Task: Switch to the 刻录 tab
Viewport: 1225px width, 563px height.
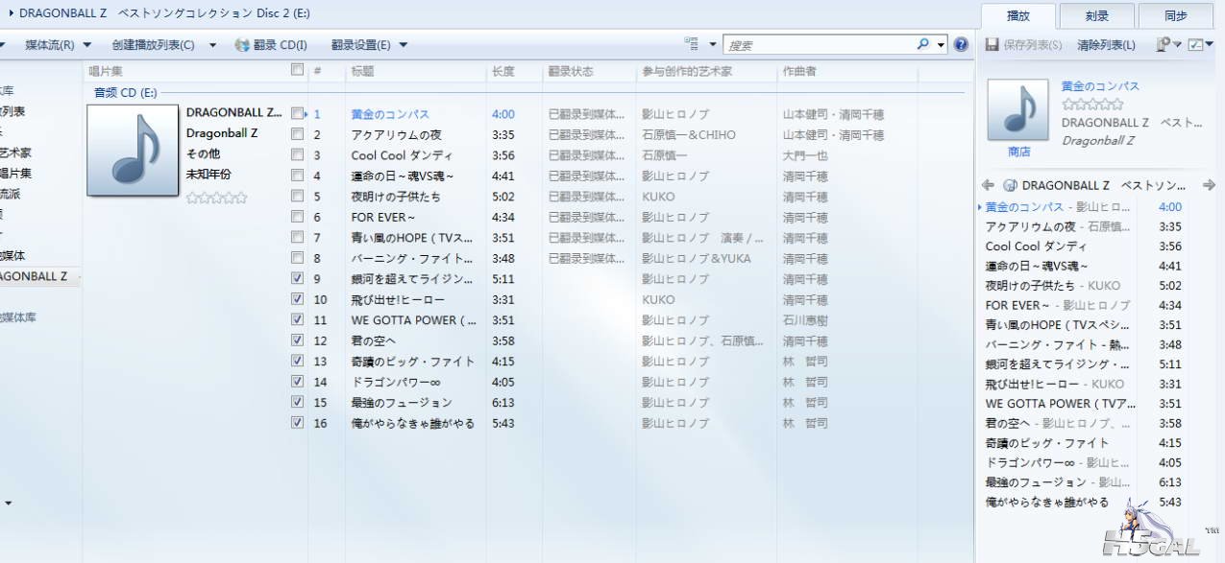Action: [1096, 15]
